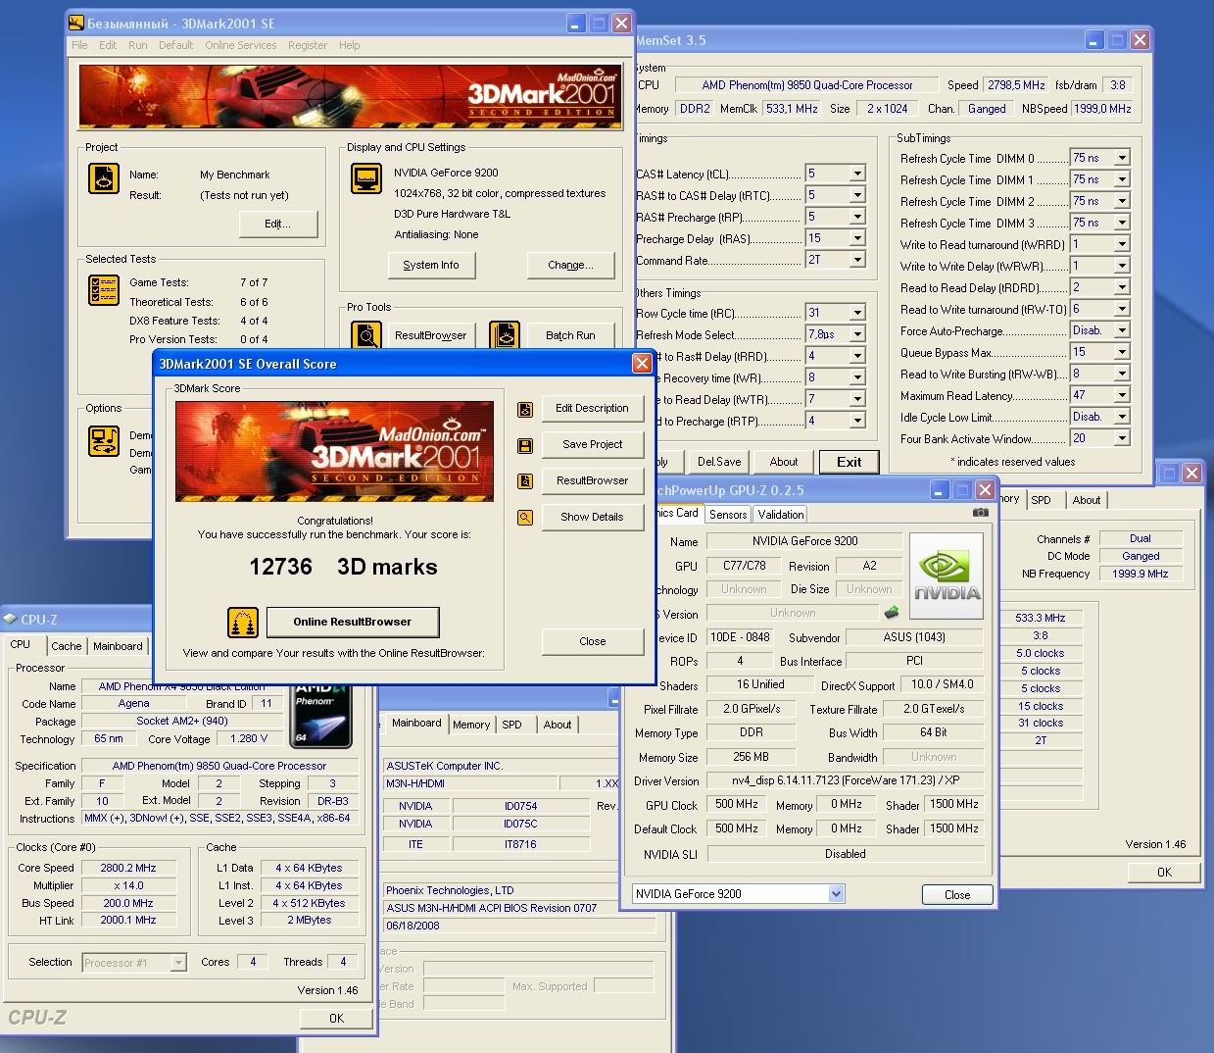Click Save Project button

(592, 445)
